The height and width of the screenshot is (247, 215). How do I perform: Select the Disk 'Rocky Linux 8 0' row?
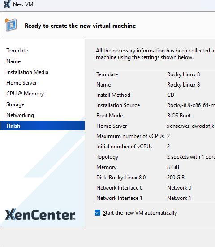point(155,178)
